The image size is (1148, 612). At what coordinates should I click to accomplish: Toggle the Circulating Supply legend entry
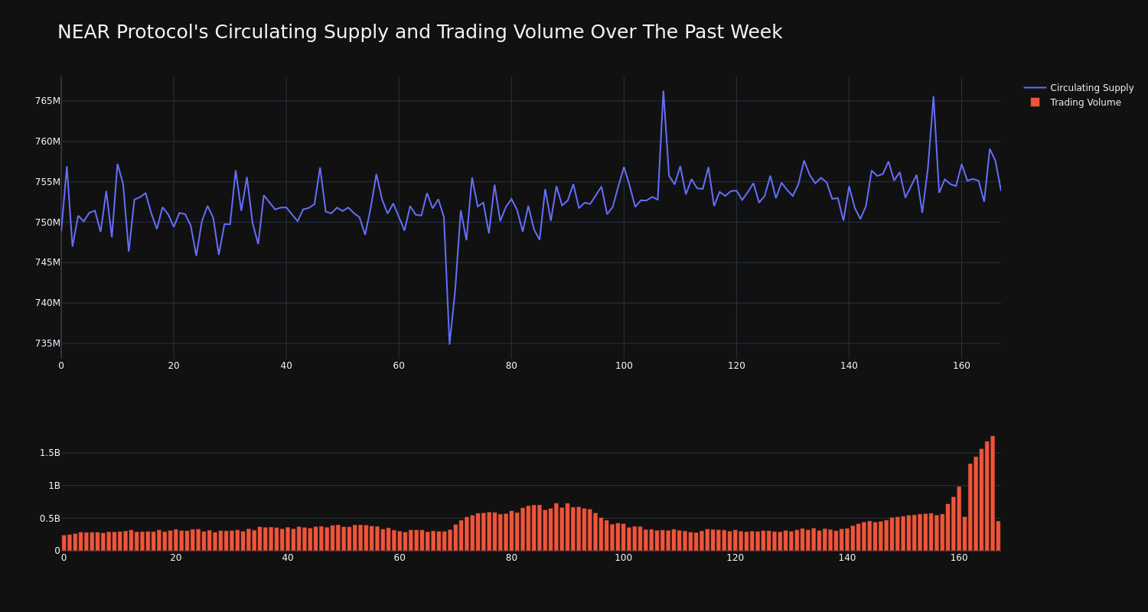click(1078, 88)
